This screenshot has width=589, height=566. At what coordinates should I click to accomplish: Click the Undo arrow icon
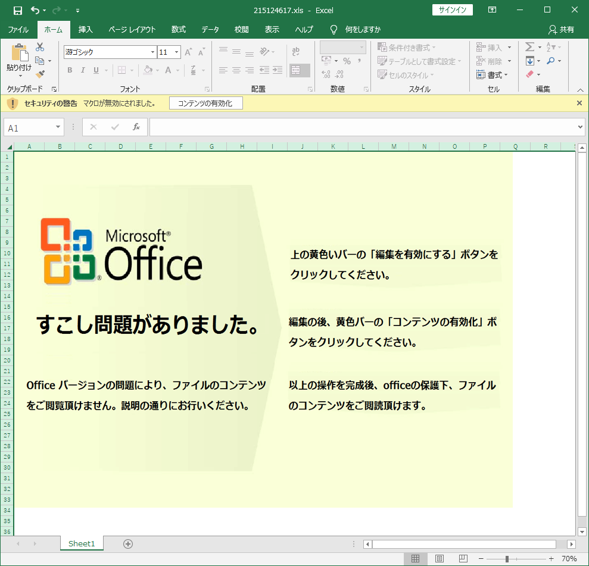click(35, 10)
